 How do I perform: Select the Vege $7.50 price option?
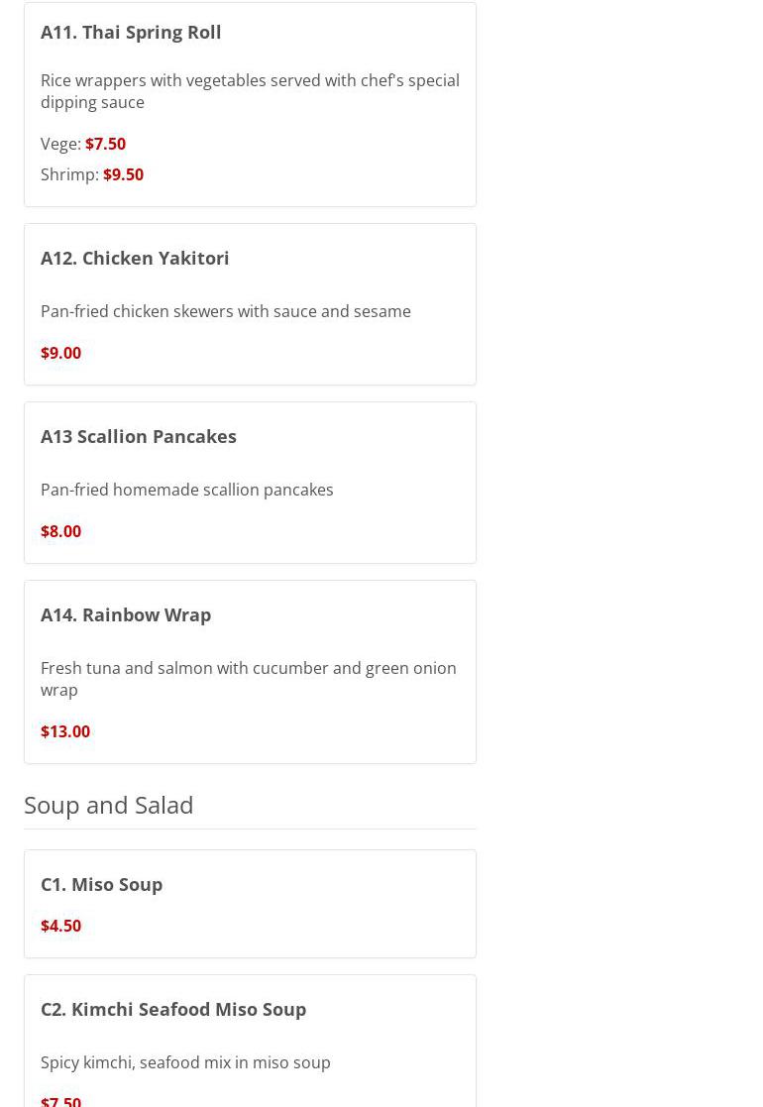83,144
